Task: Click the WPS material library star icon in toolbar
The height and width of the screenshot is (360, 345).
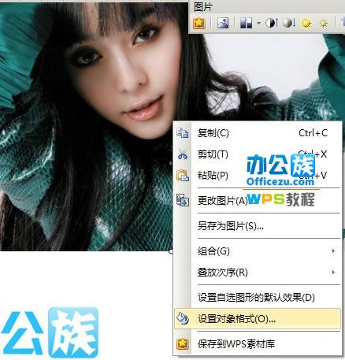Action: click(x=198, y=23)
